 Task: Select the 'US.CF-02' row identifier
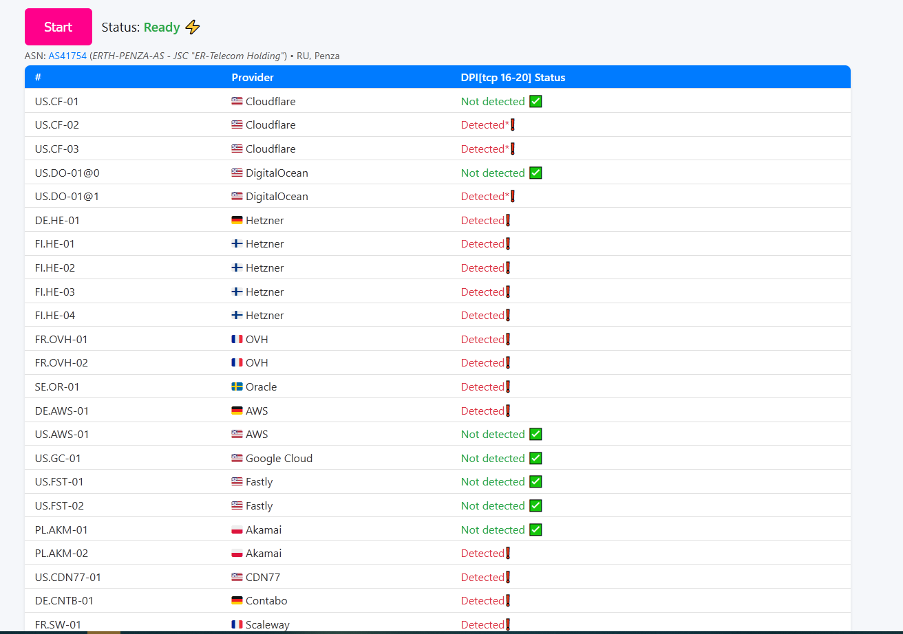click(56, 125)
